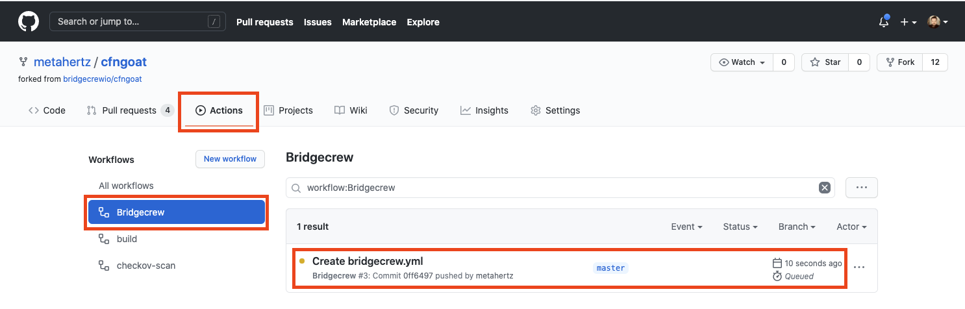Screen dimensions: 965x309
Task: Click the queued status dot icon
Action: [x=302, y=261]
